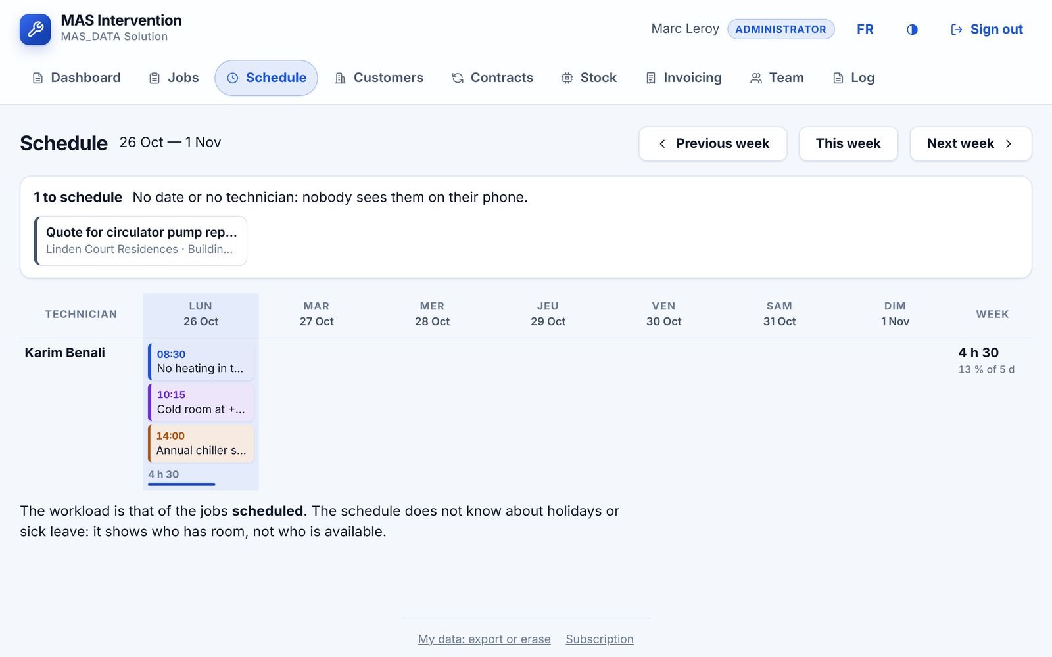Click the MAS Intervention wrench logo

pos(35,29)
